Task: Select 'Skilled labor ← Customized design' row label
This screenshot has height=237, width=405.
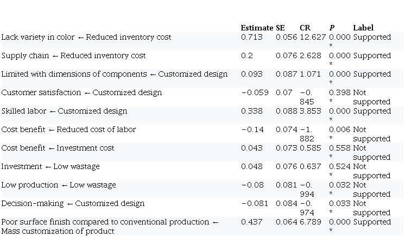Action: pos(64,111)
